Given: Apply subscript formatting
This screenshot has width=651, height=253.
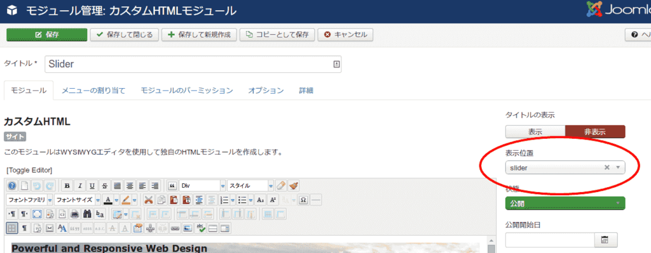Looking at the screenshot, I should (260, 200).
